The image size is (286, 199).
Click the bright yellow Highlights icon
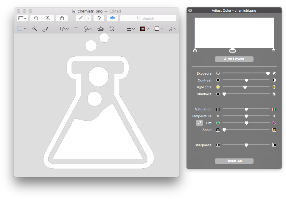tap(218, 87)
